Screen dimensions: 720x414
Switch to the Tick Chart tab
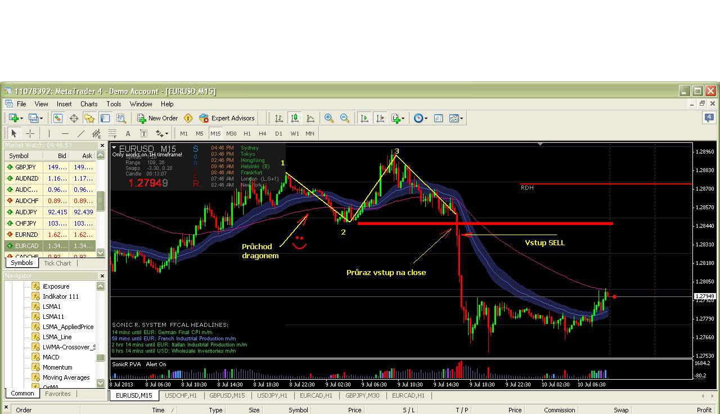pyautogui.click(x=57, y=263)
